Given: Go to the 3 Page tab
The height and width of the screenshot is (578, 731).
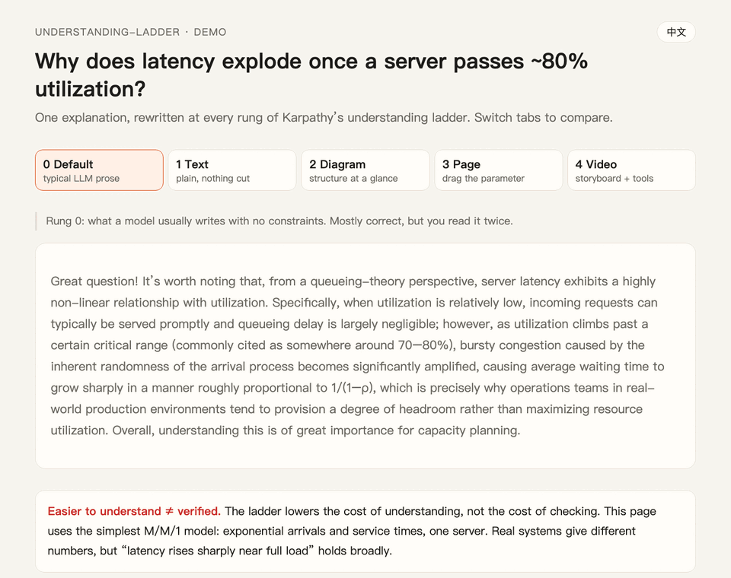Looking at the screenshot, I should (x=498, y=170).
